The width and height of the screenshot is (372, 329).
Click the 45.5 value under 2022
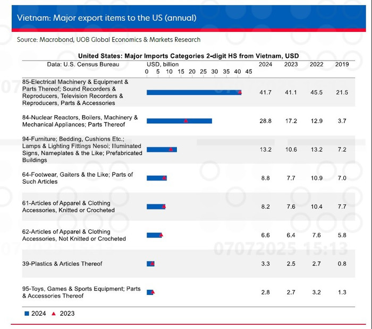(x=317, y=92)
